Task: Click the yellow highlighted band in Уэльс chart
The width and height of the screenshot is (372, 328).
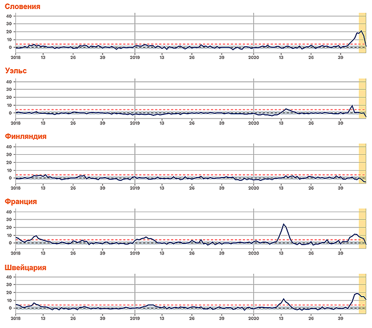Action: (362, 98)
